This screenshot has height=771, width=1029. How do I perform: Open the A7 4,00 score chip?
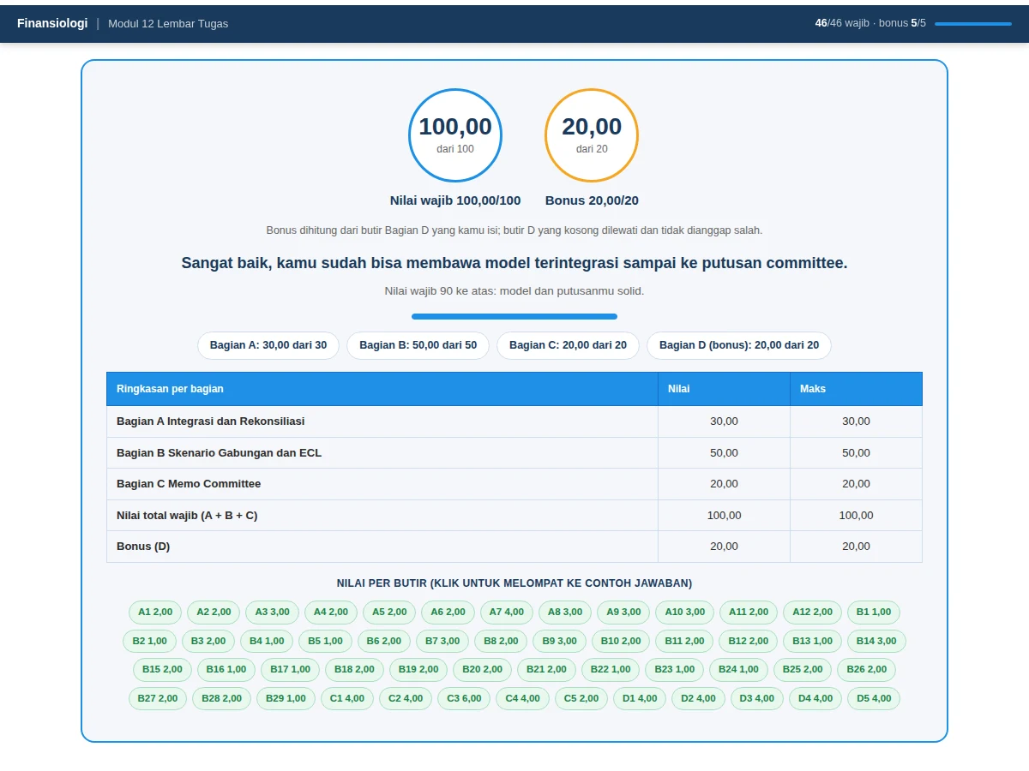[x=507, y=612]
